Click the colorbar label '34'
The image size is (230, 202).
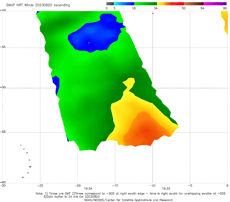point(156,8)
